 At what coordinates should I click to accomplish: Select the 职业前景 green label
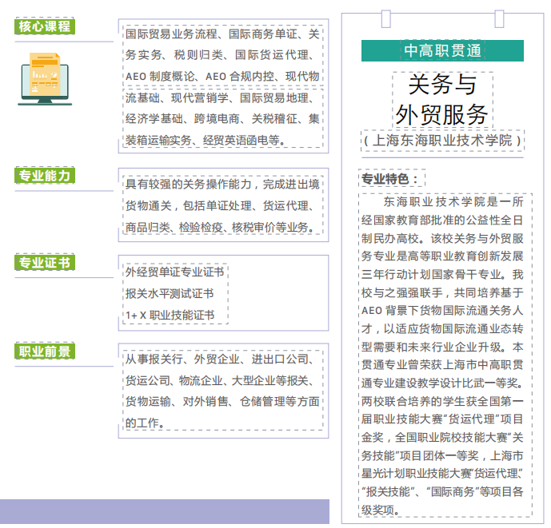point(45,351)
